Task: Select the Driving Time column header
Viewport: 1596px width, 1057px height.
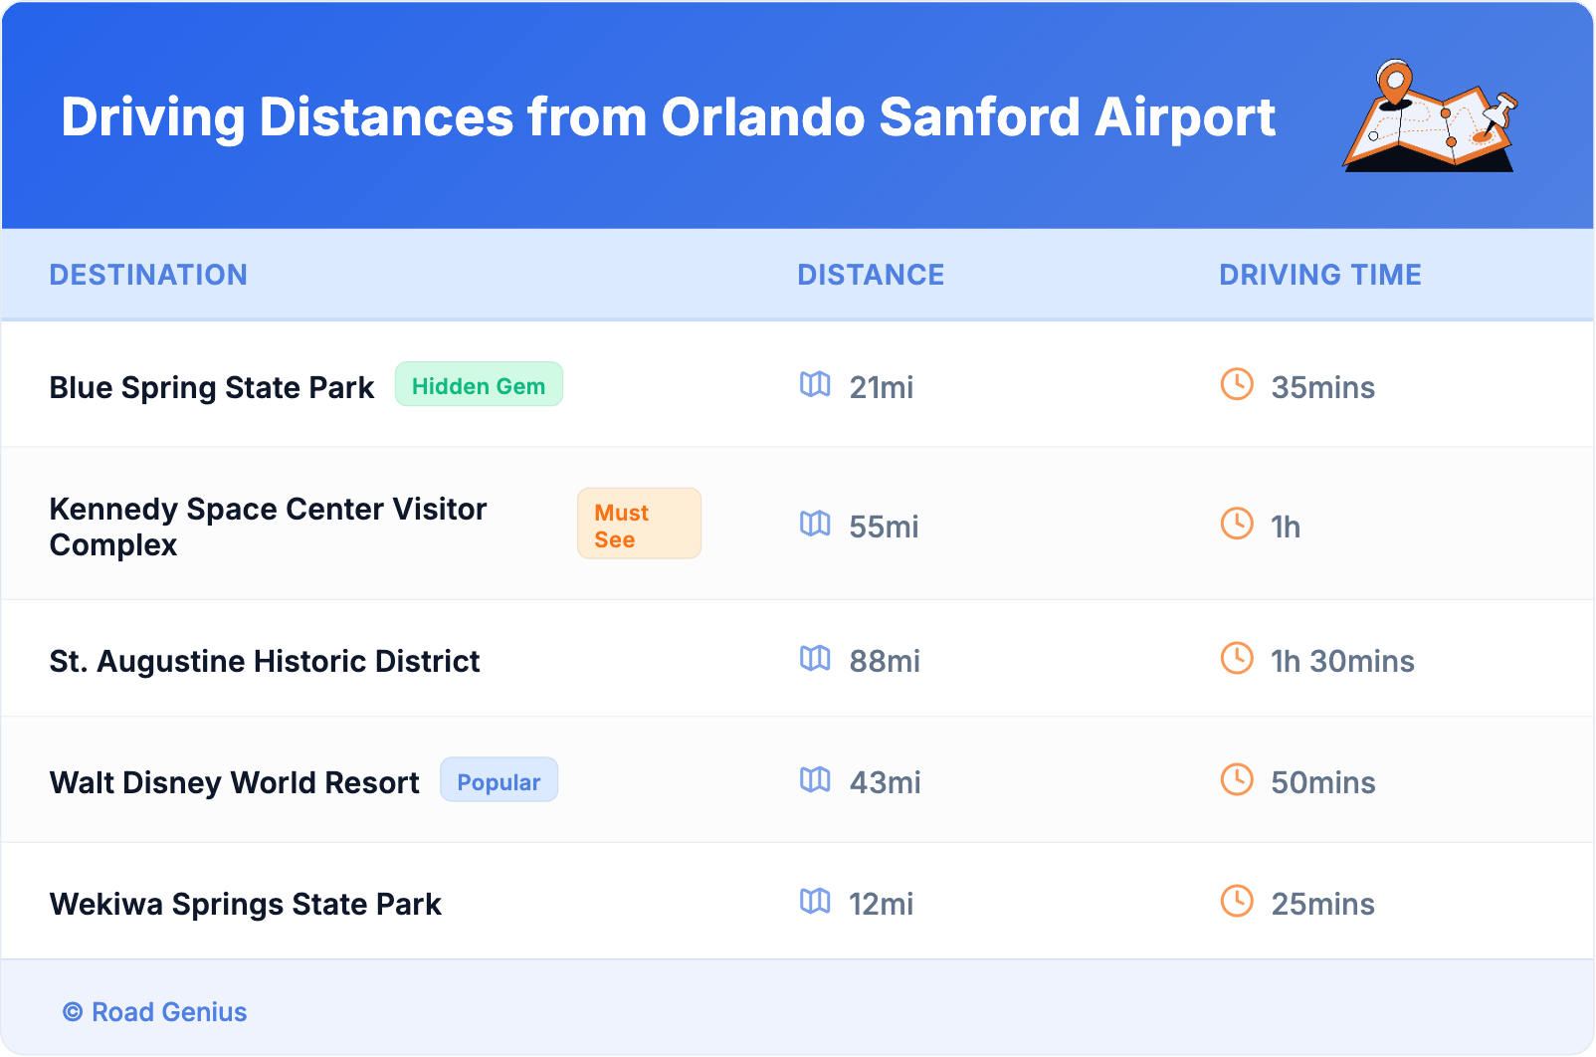Action: 1319,275
